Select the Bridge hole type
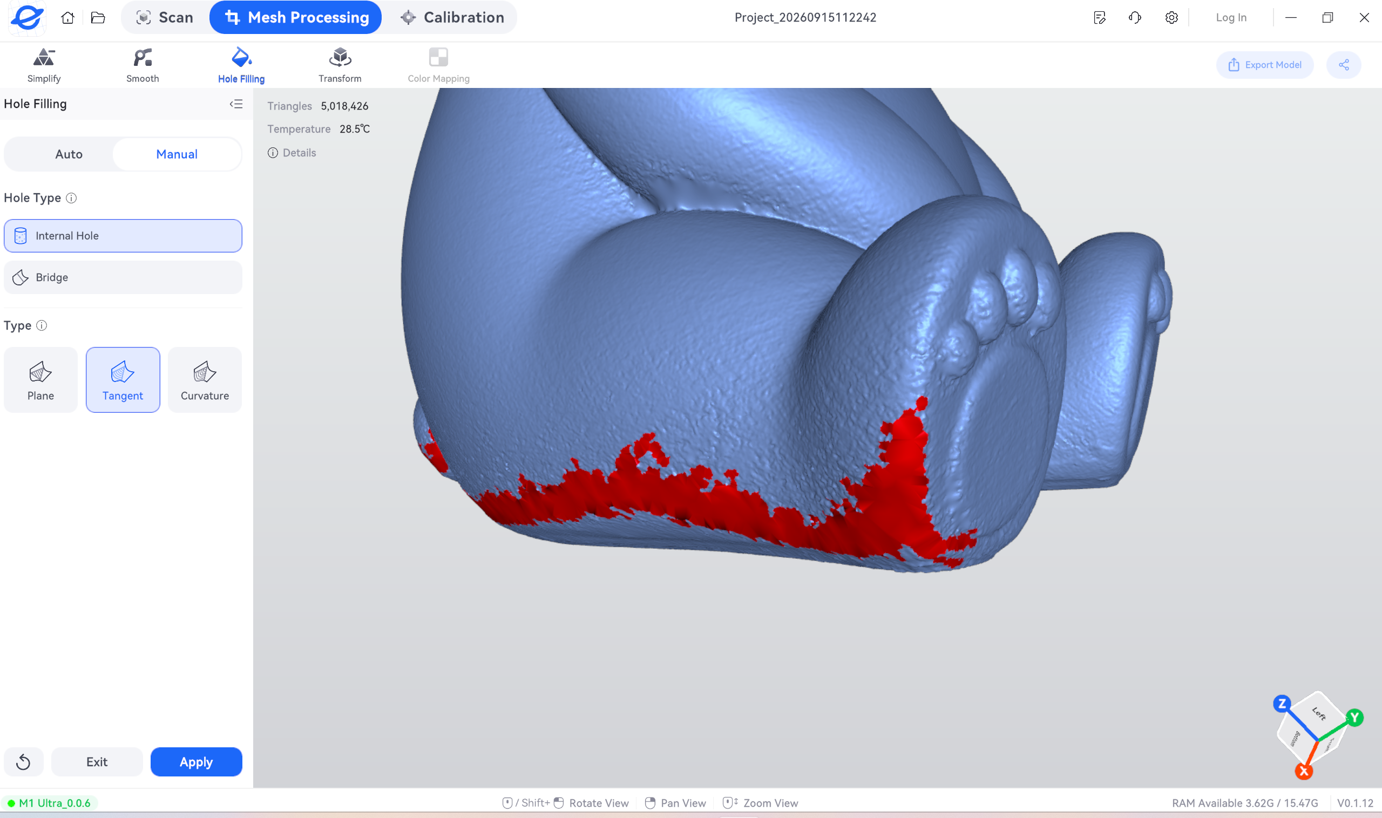 pyautogui.click(x=123, y=277)
